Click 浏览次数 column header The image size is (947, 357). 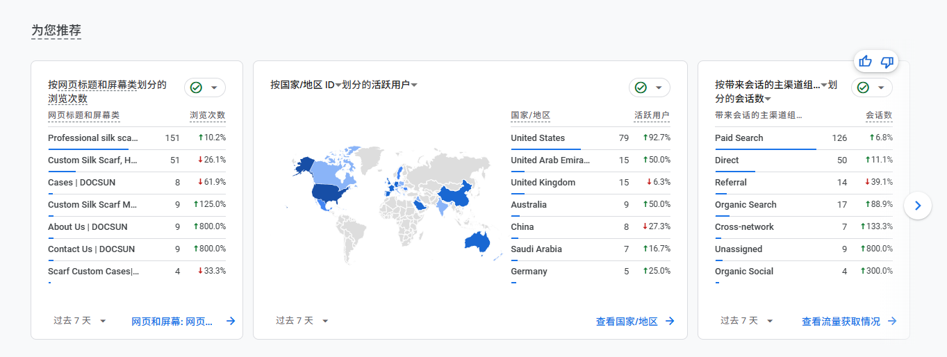tap(208, 115)
